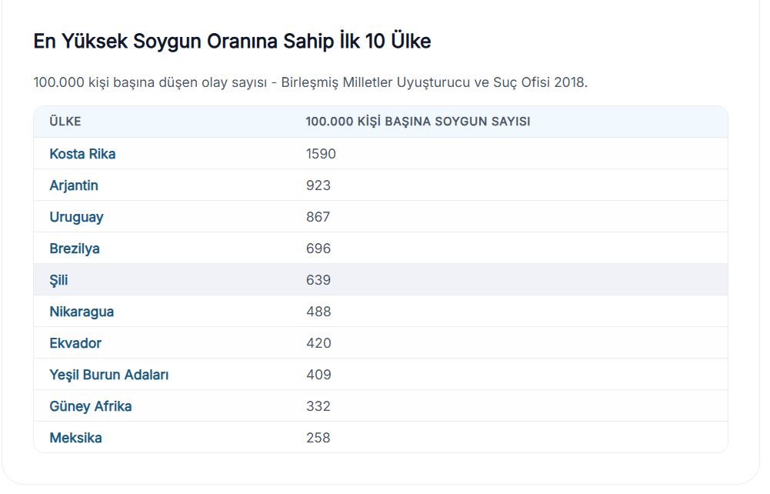Select the Uruguay country link

click(76, 217)
